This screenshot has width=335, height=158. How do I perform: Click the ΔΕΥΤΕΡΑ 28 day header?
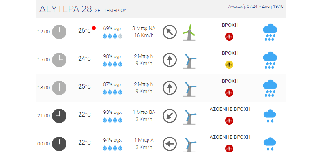click(x=66, y=9)
